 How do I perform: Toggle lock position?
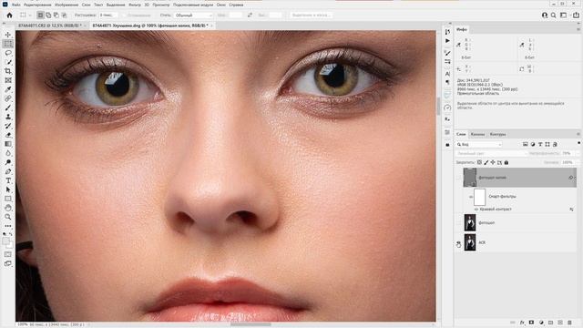click(x=493, y=162)
